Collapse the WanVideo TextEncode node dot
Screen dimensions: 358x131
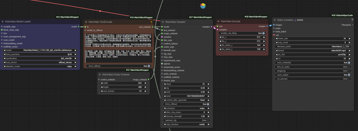coord(86,22)
